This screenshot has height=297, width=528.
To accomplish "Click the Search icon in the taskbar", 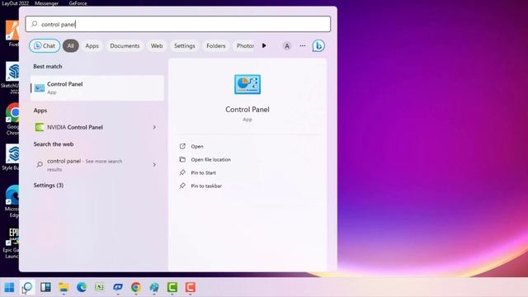I will click(27, 287).
